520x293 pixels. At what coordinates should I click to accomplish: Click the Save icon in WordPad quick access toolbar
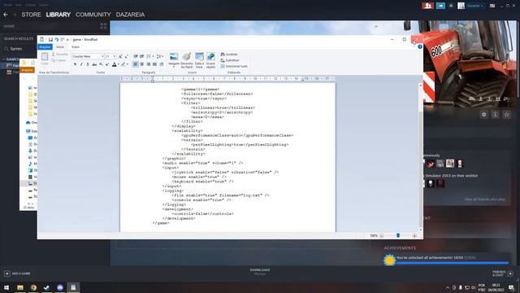pos(50,40)
